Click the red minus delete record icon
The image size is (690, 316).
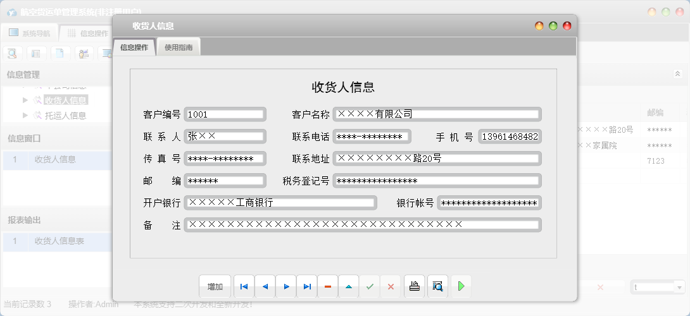pos(328,286)
